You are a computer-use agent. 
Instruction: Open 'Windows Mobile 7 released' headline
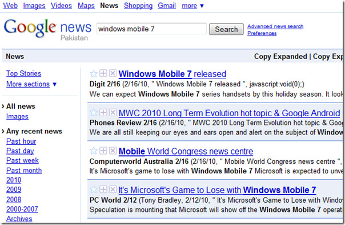point(172,74)
